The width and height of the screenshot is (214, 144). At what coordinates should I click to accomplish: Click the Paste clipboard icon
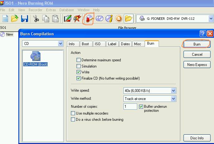click(x=55, y=19)
